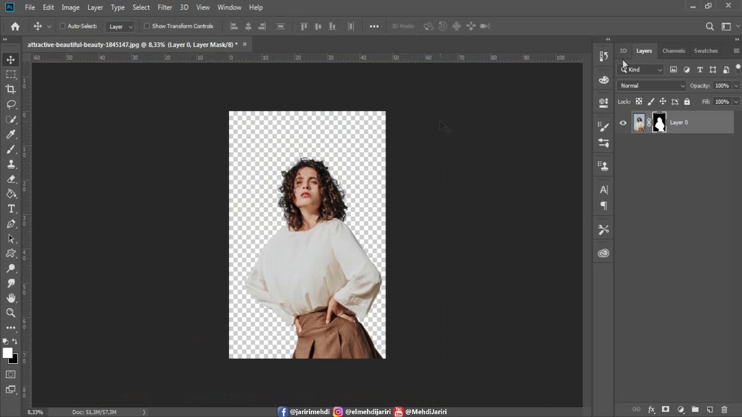Viewport: 742px width, 417px height.
Task: Expand the Opacity value dropdown arrow
Action: coord(736,86)
